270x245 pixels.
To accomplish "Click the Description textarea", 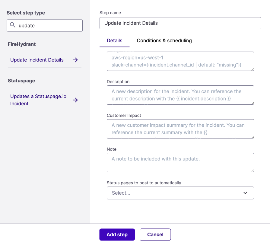I will click(180, 95).
